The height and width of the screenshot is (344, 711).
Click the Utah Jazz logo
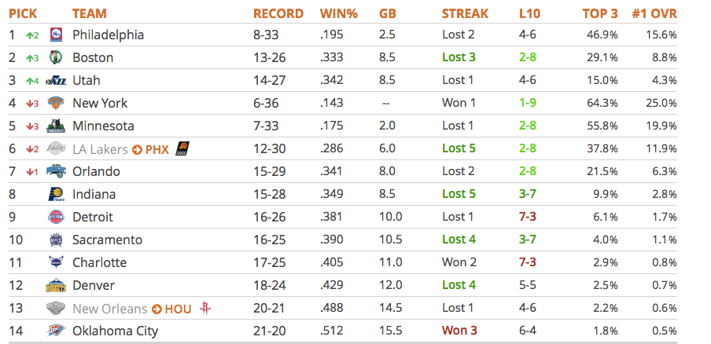tap(56, 81)
